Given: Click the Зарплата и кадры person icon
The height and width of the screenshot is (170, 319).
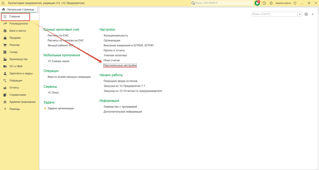Looking at the screenshot, I should point(5,73).
